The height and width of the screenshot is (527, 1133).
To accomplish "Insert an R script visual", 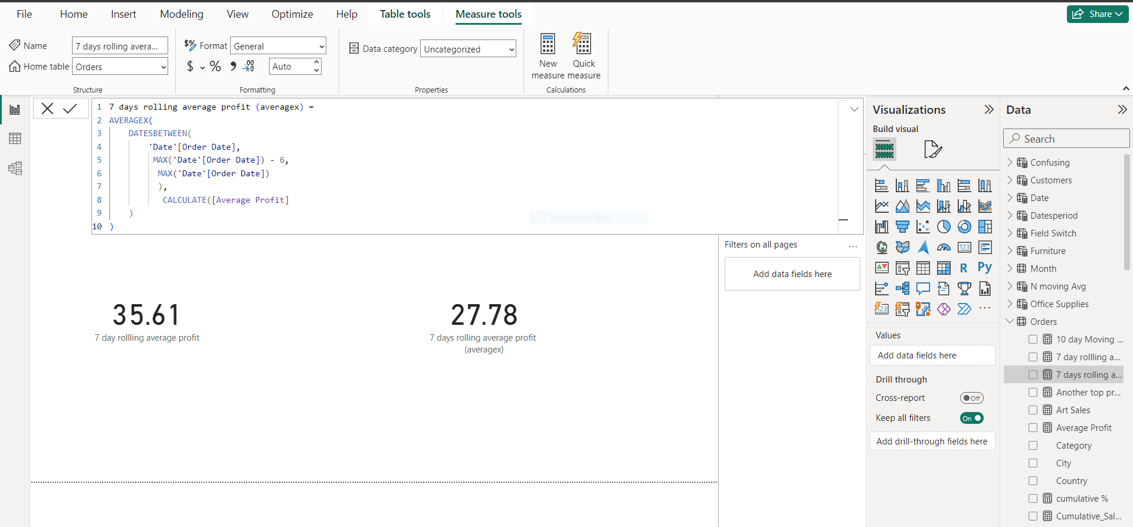I will (x=964, y=268).
